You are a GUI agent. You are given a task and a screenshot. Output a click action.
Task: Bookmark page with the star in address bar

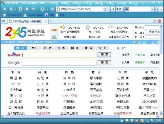(105, 9)
